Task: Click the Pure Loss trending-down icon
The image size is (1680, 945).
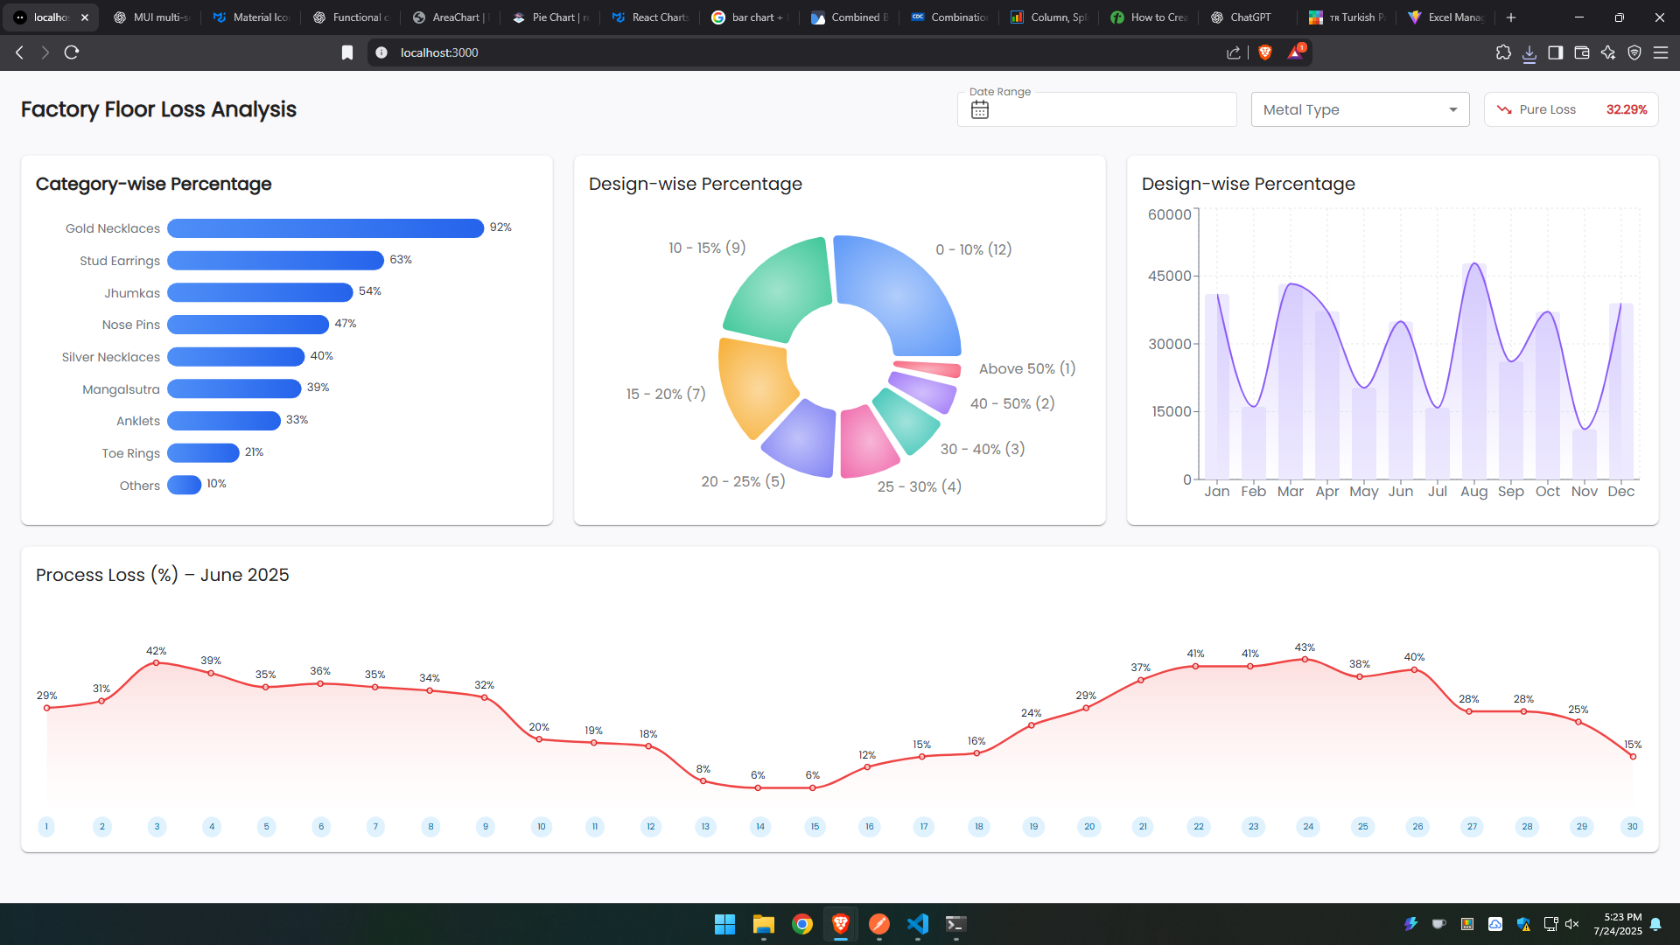Action: [x=1504, y=109]
